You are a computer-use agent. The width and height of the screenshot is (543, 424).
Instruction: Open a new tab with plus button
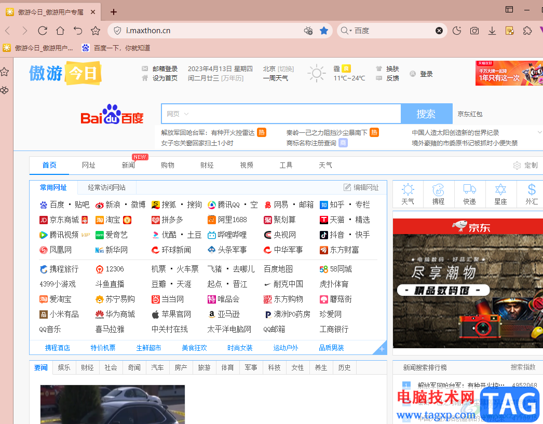point(114,12)
